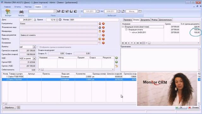Click the select icon for Менеджеры row
The width and height of the screenshot is (202, 114).
tap(100, 31)
